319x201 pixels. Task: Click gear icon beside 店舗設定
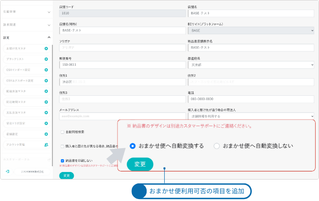pyautogui.click(x=46, y=134)
